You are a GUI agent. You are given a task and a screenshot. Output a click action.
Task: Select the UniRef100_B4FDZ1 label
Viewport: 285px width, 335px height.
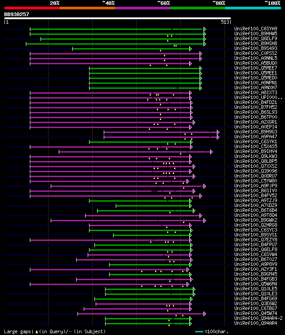[x=256, y=102]
